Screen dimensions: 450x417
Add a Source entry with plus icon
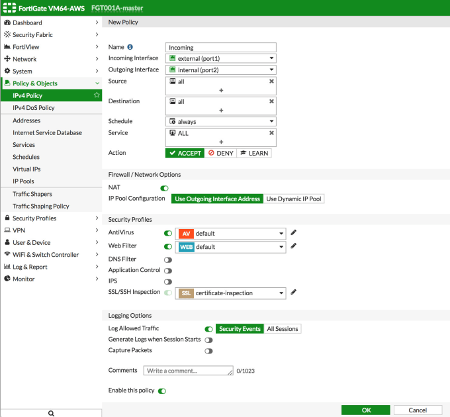pos(221,90)
